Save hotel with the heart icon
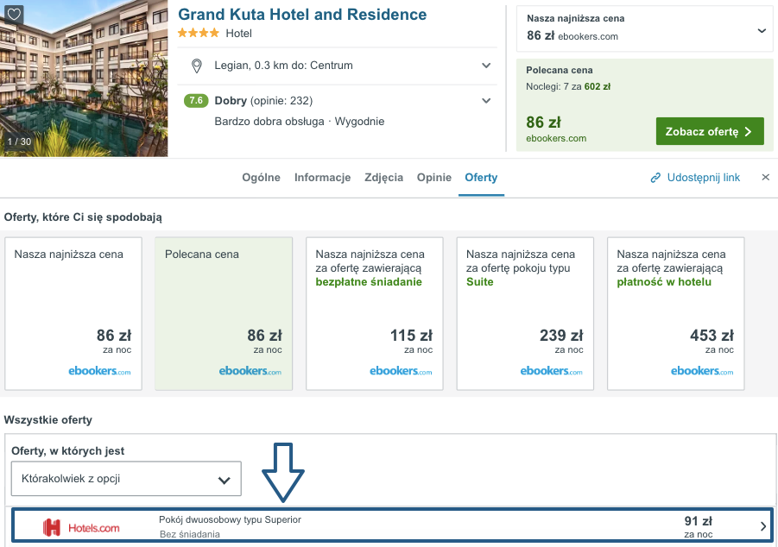Viewport: 778px width, 547px height. (14, 14)
